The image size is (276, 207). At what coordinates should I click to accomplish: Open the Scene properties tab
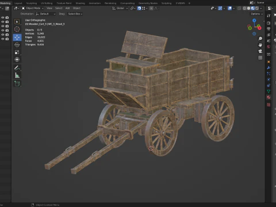point(269,41)
